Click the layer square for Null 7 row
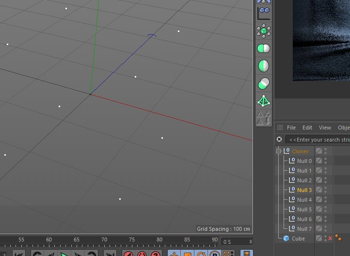The width and height of the screenshot is (350, 256). coord(319,229)
